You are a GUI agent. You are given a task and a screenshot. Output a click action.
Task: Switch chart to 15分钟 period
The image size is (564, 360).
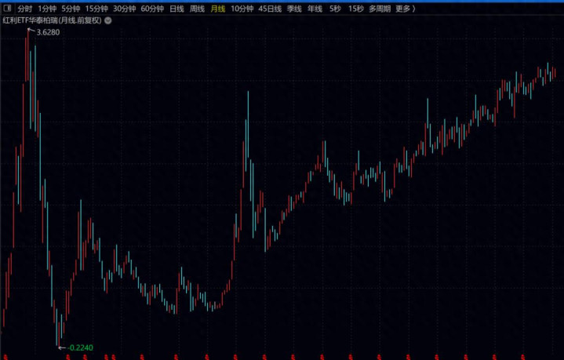96,9
